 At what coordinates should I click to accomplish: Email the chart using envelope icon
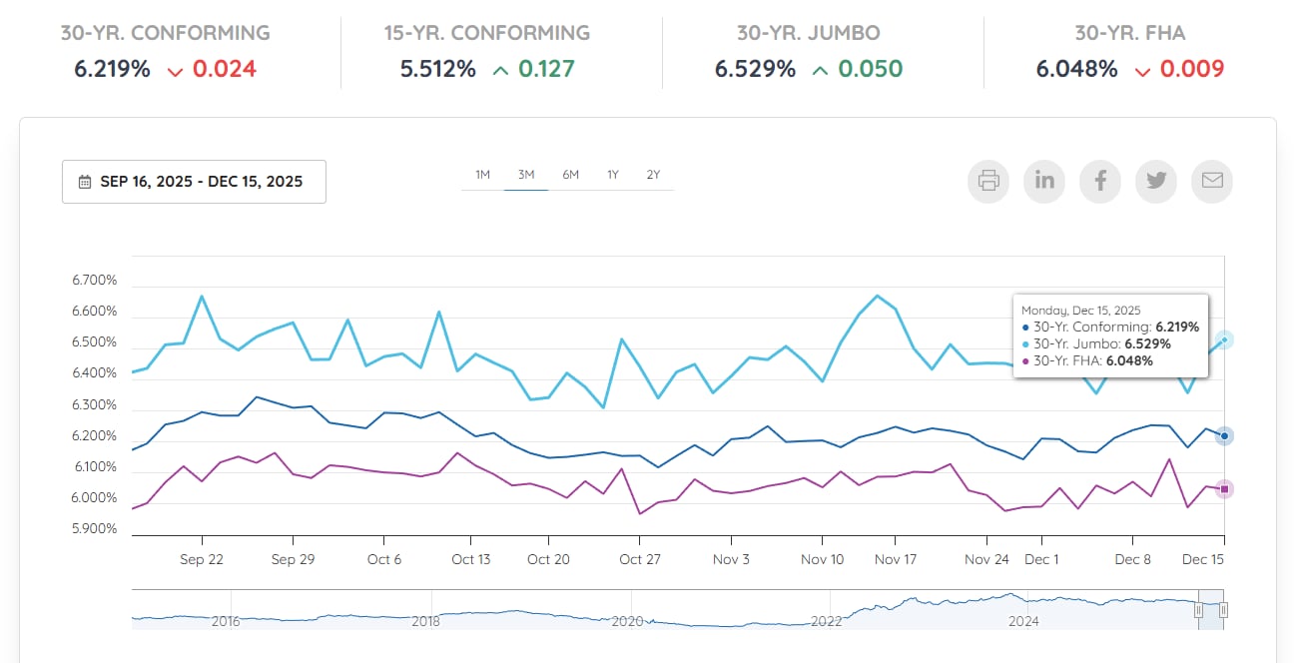pos(1212,181)
